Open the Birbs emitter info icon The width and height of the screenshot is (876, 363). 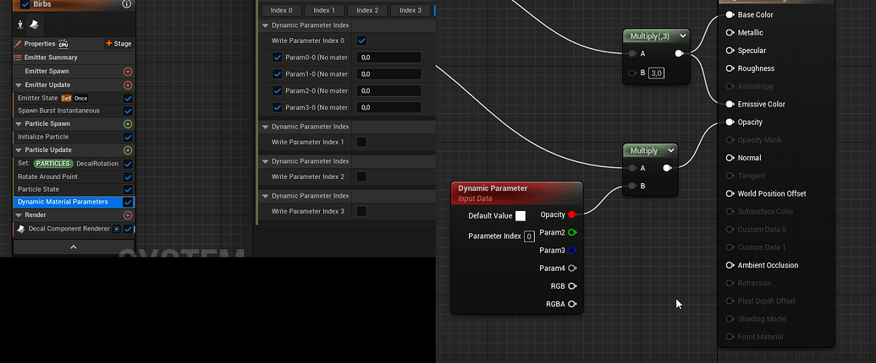127,4
